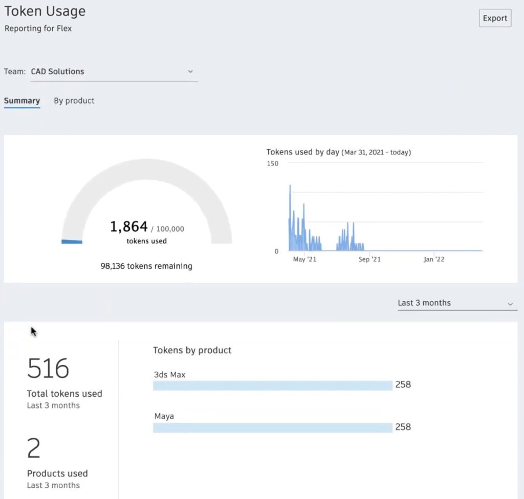Viewport: 524px width, 499px height.
Task: Expand the Last 3 months period dropdown
Action: pos(454,303)
